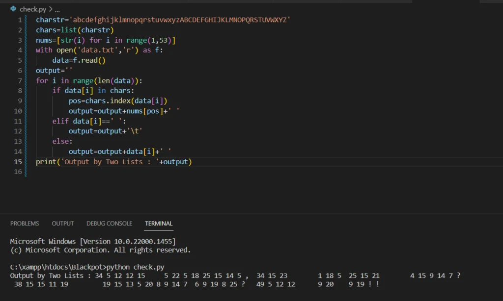The height and width of the screenshot is (301, 503).
Task: Place the cursor on the print statement
Action: pos(114,162)
